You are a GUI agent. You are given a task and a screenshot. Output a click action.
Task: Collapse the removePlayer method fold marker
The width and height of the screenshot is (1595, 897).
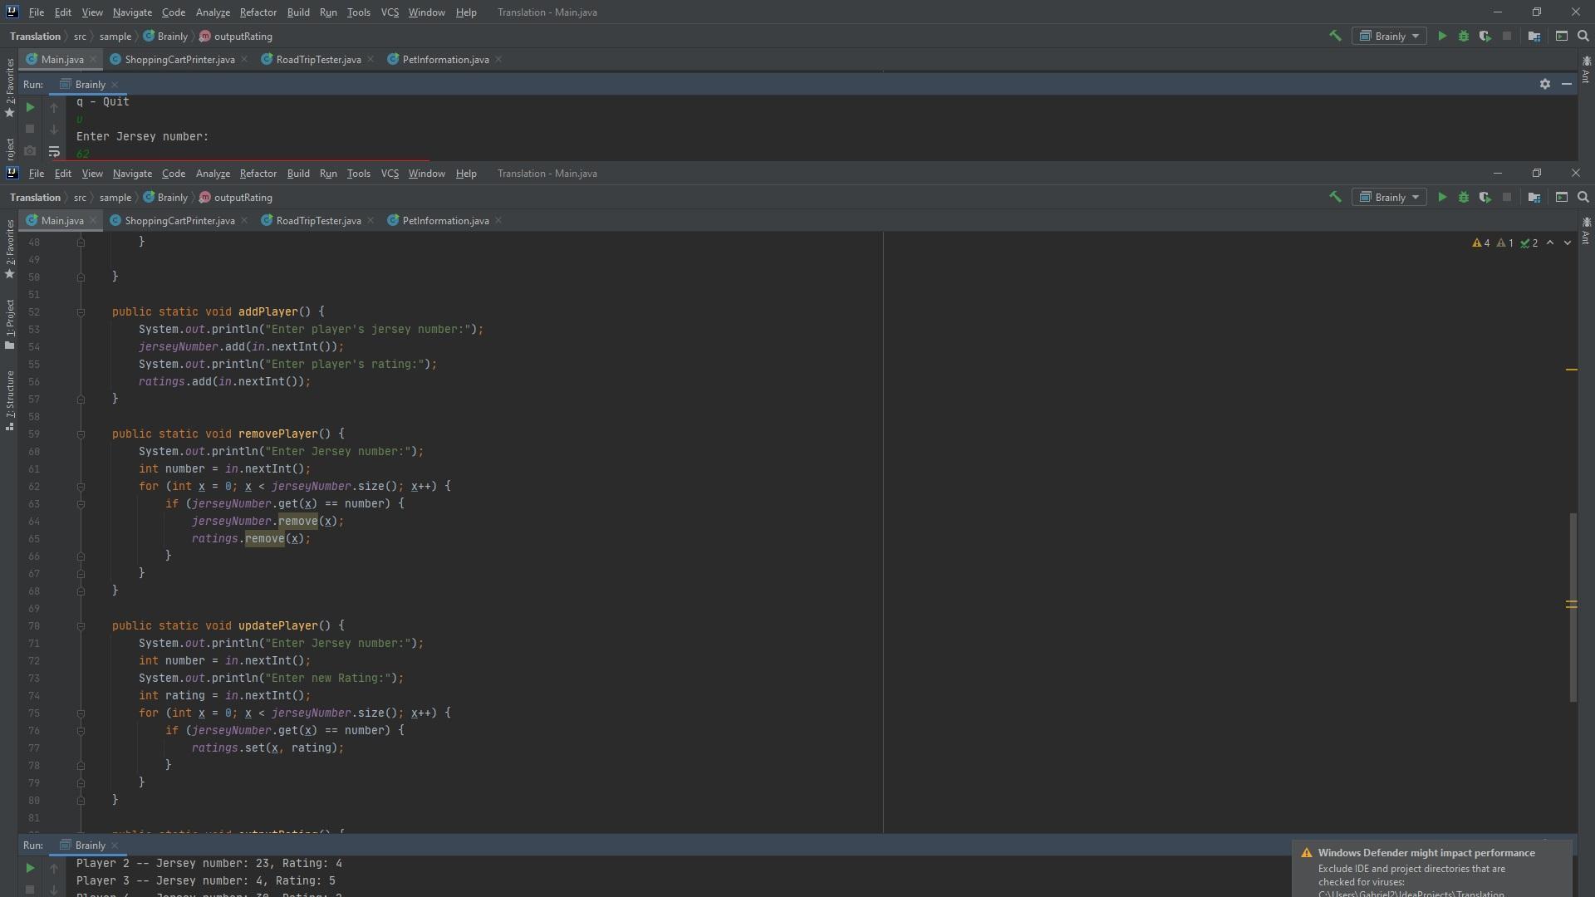pos(81,434)
